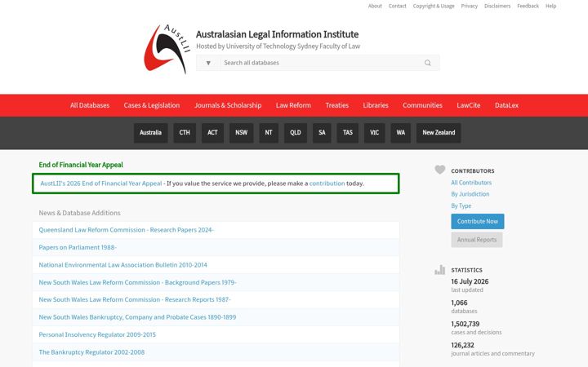Open NSW Bankruptcy, Company and Probate Cases
The image size is (588, 367).
pyautogui.click(x=137, y=317)
